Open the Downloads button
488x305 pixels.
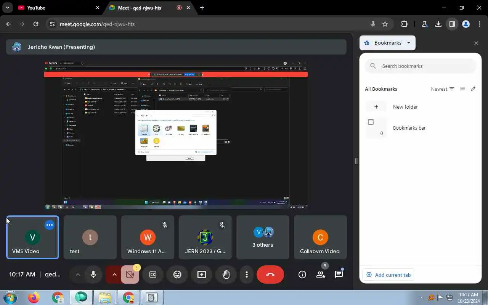[x=438, y=24]
